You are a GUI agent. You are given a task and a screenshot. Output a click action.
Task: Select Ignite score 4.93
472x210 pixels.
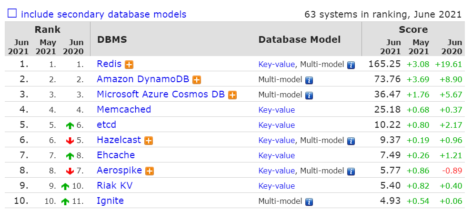(x=391, y=201)
